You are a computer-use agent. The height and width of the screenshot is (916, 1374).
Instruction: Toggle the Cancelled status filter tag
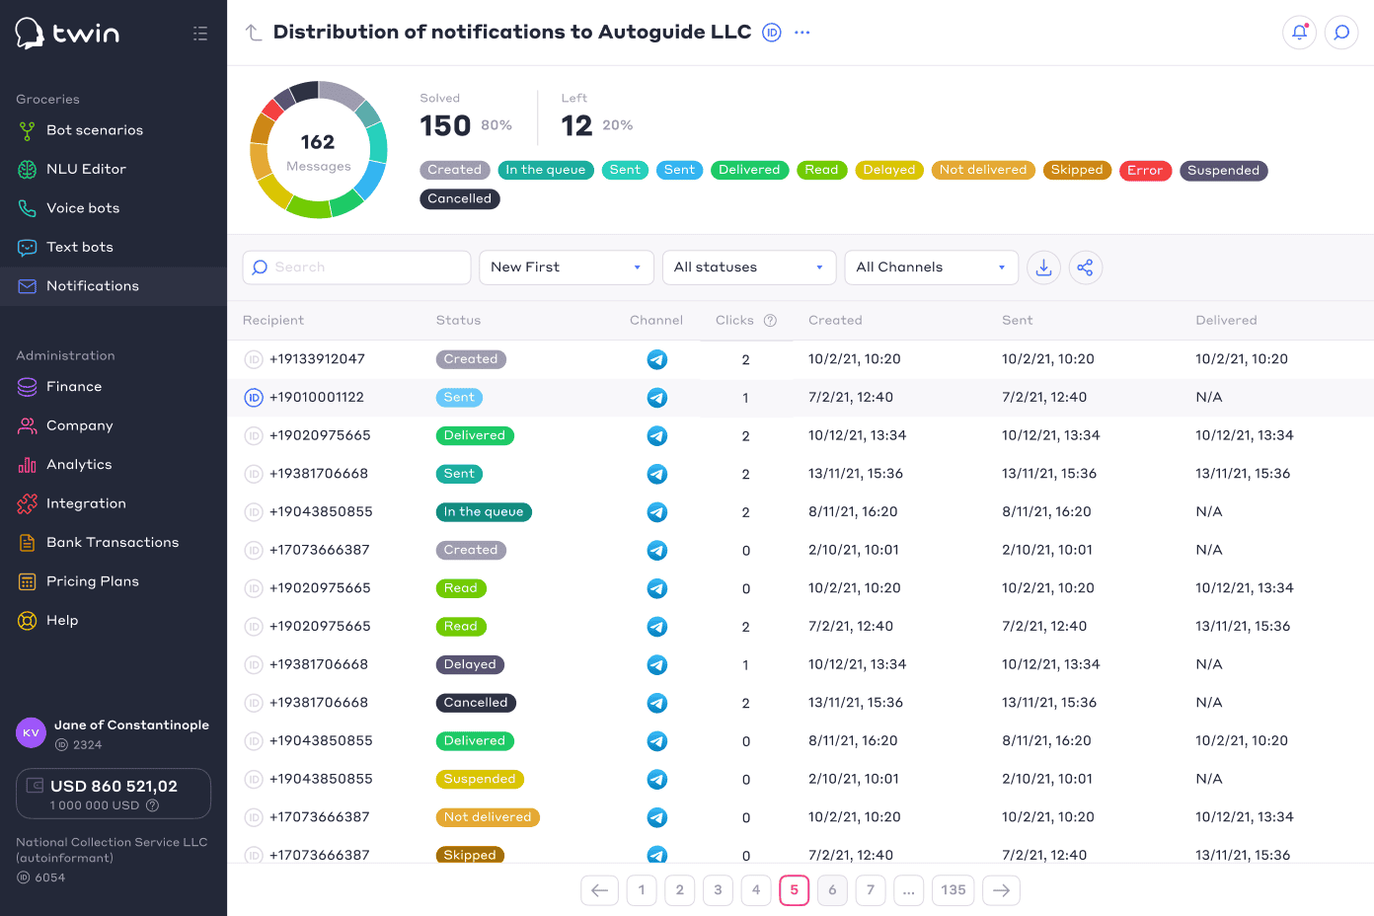pyautogui.click(x=459, y=198)
